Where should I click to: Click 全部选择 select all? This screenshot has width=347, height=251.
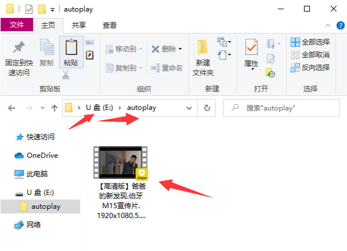(x=310, y=42)
